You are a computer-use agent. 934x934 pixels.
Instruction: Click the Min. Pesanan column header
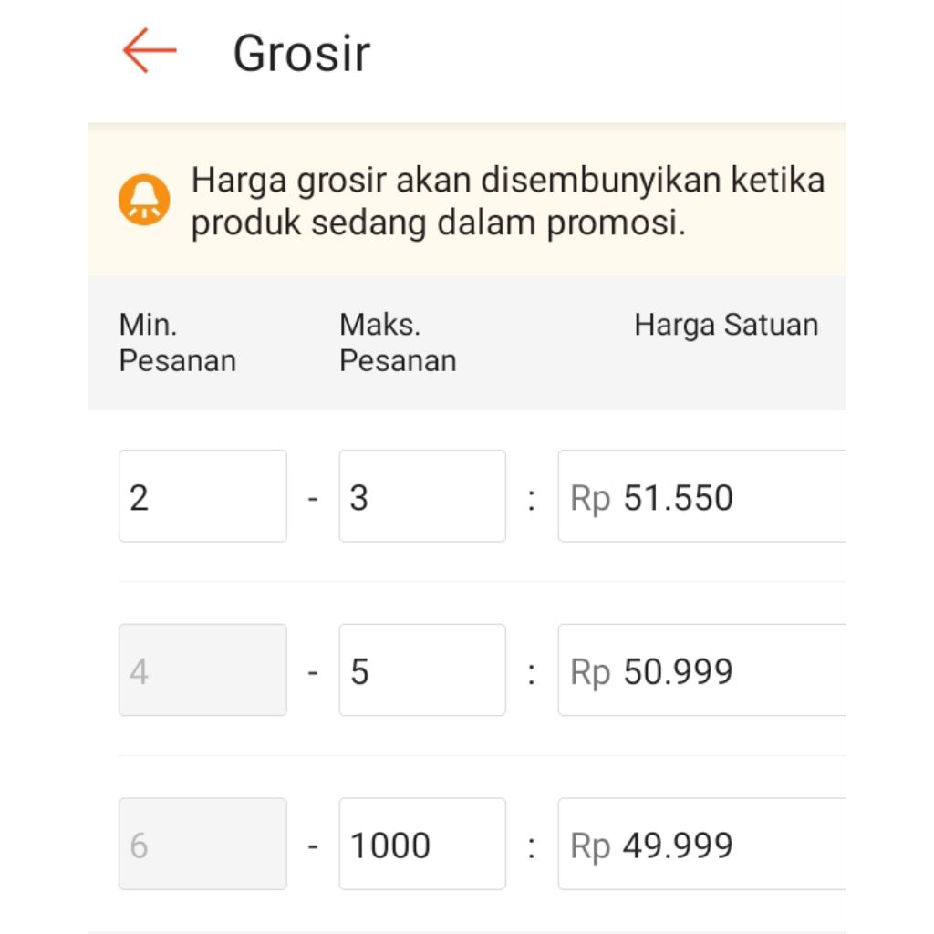click(x=177, y=343)
